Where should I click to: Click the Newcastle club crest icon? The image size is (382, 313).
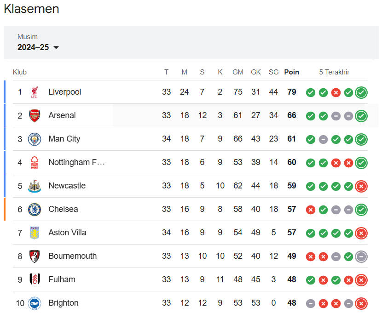tap(35, 186)
